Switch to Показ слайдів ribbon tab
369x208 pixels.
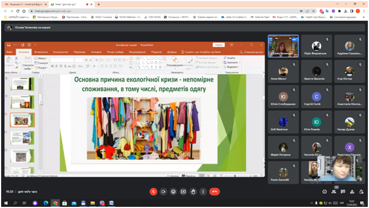click(115, 52)
